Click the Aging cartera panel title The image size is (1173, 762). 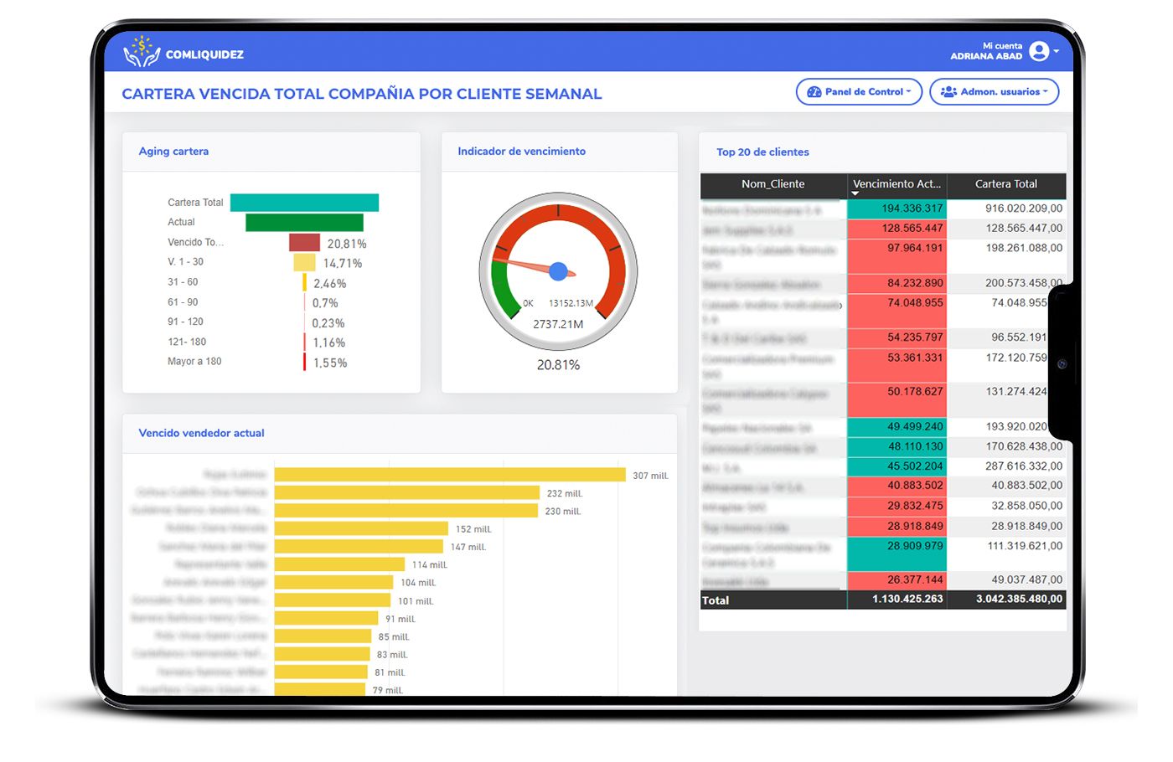tap(173, 152)
